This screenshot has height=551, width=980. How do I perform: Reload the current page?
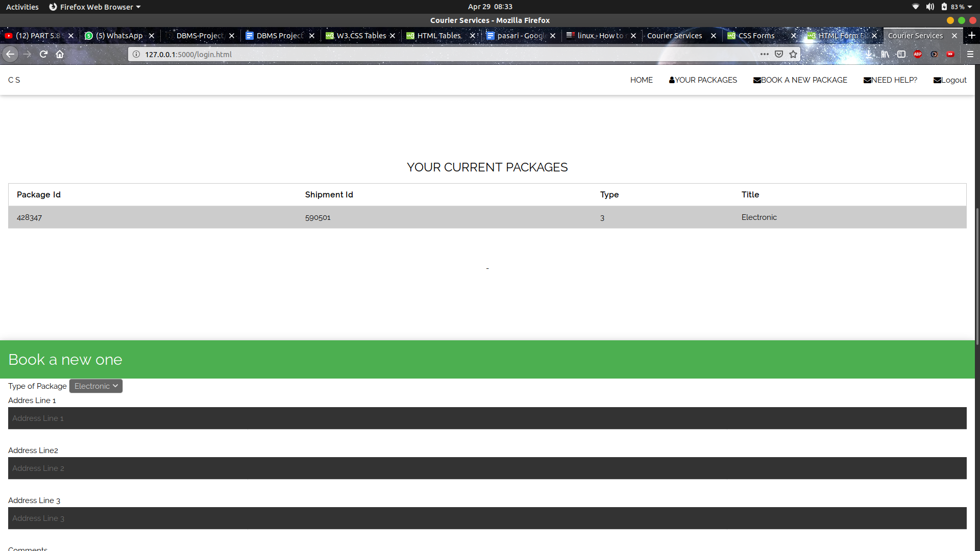(x=43, y=54)
